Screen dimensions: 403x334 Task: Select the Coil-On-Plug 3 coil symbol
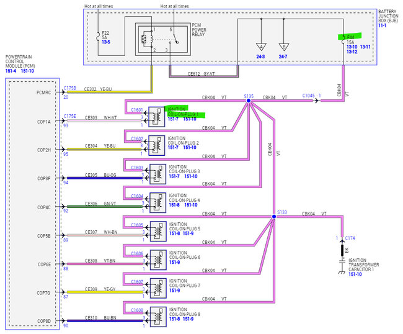[157, 174]
